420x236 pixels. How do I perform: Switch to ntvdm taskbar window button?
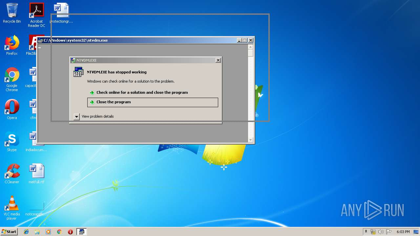point(81,232)
